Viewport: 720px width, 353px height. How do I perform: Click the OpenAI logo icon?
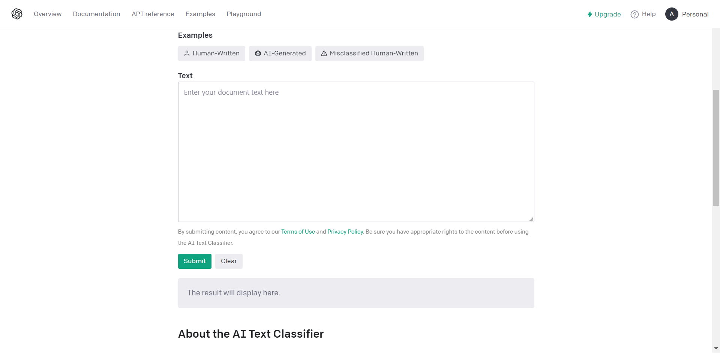pyautogui.click(x=17, y=14)
